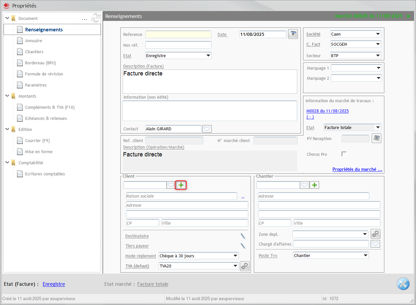Click the pencil icon beside Tiers payeur
Viewport: 416px width, 305px height.
(243, 246)
